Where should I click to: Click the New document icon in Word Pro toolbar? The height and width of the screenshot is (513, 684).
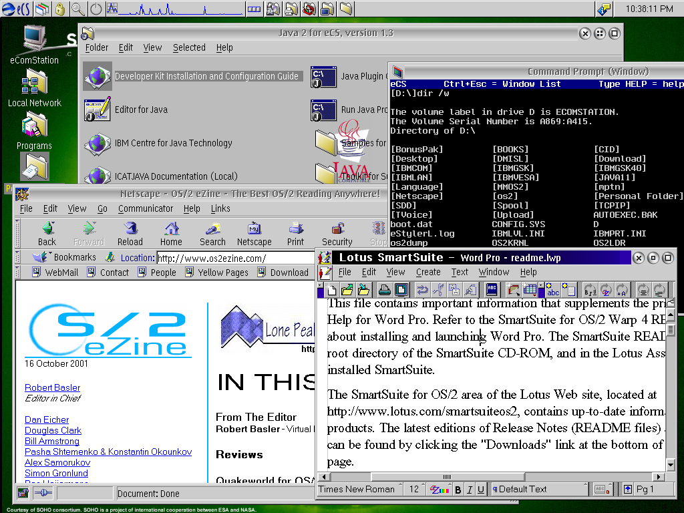[332, 290]
